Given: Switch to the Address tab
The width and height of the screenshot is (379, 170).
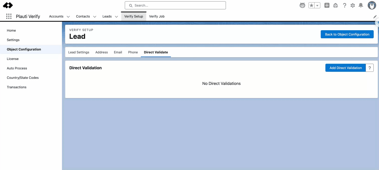Looking at the screenshot, I should point(101,52).
